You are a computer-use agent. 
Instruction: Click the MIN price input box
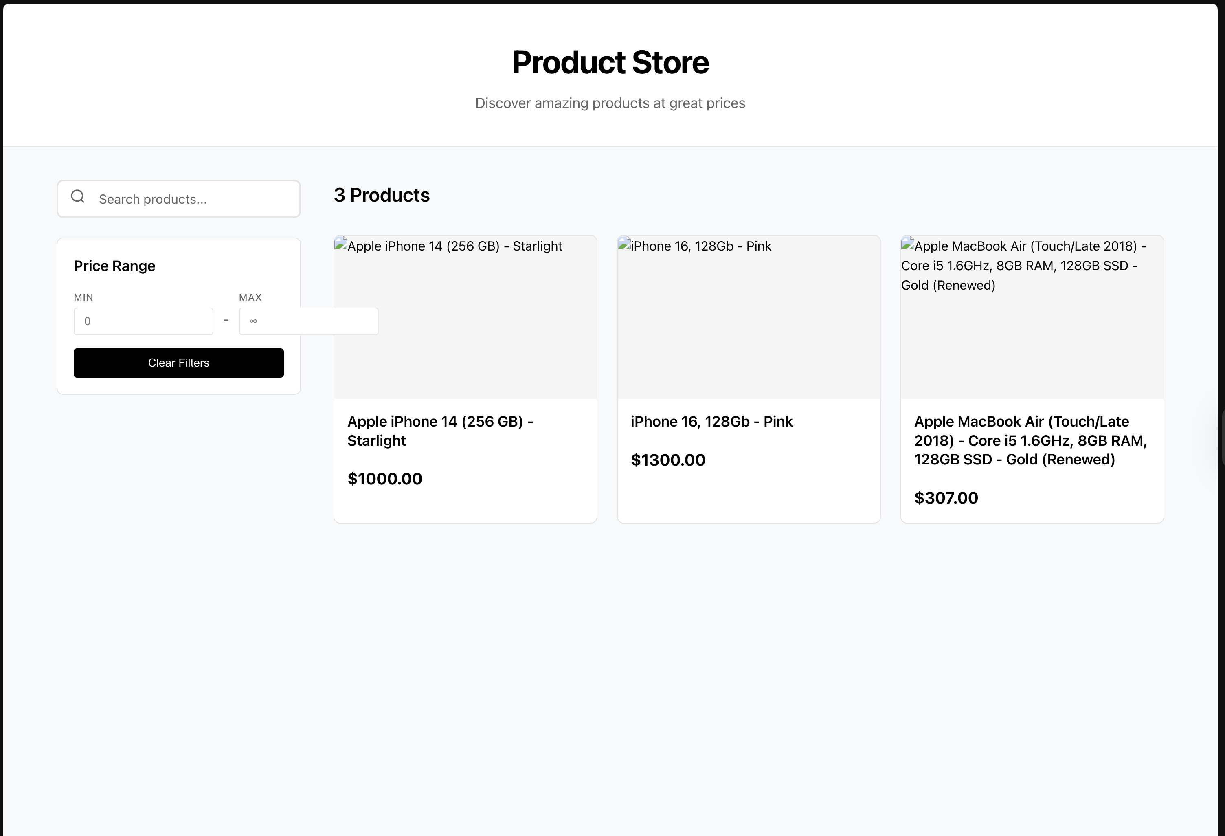click(x=143, y=321)
